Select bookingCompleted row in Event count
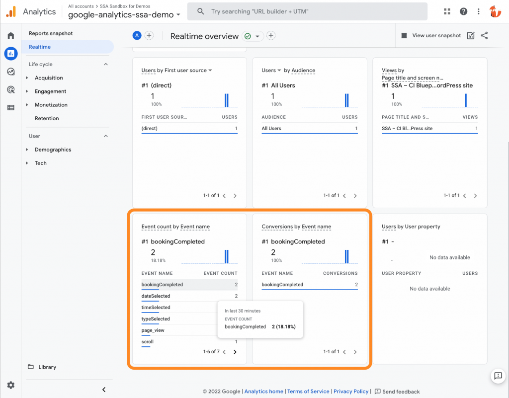This screenshot has width=509, height=398. click(x=189, y=285)
